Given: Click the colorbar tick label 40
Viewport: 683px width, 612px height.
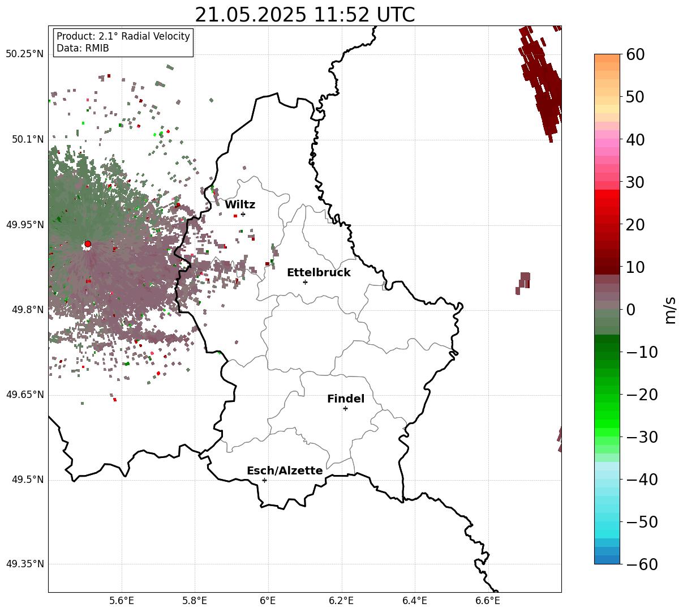Looking at the screenshot, I should pyautogui.click(x=635, y=139).
